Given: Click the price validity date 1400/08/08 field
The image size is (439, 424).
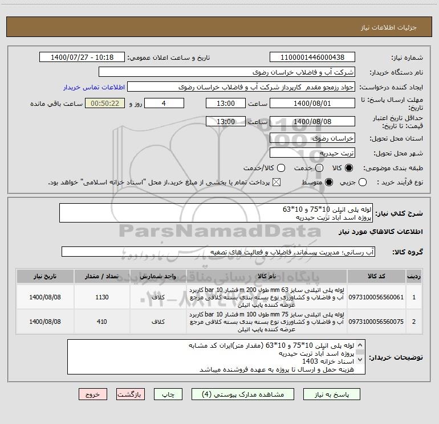Looking at the screenshot, I should 312,121.
